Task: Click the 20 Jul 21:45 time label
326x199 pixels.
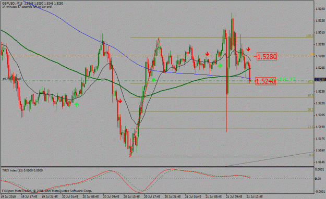Action: coord(173,196)
